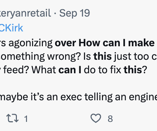Click bold 'this' after 'do to fix'
The image size is (157, 131).
(133, 70)
